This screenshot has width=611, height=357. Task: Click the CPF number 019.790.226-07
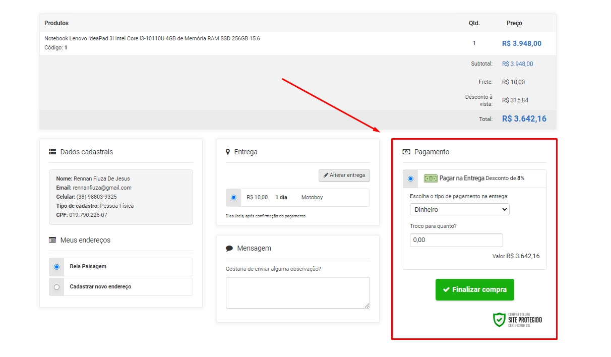(88, 215)
